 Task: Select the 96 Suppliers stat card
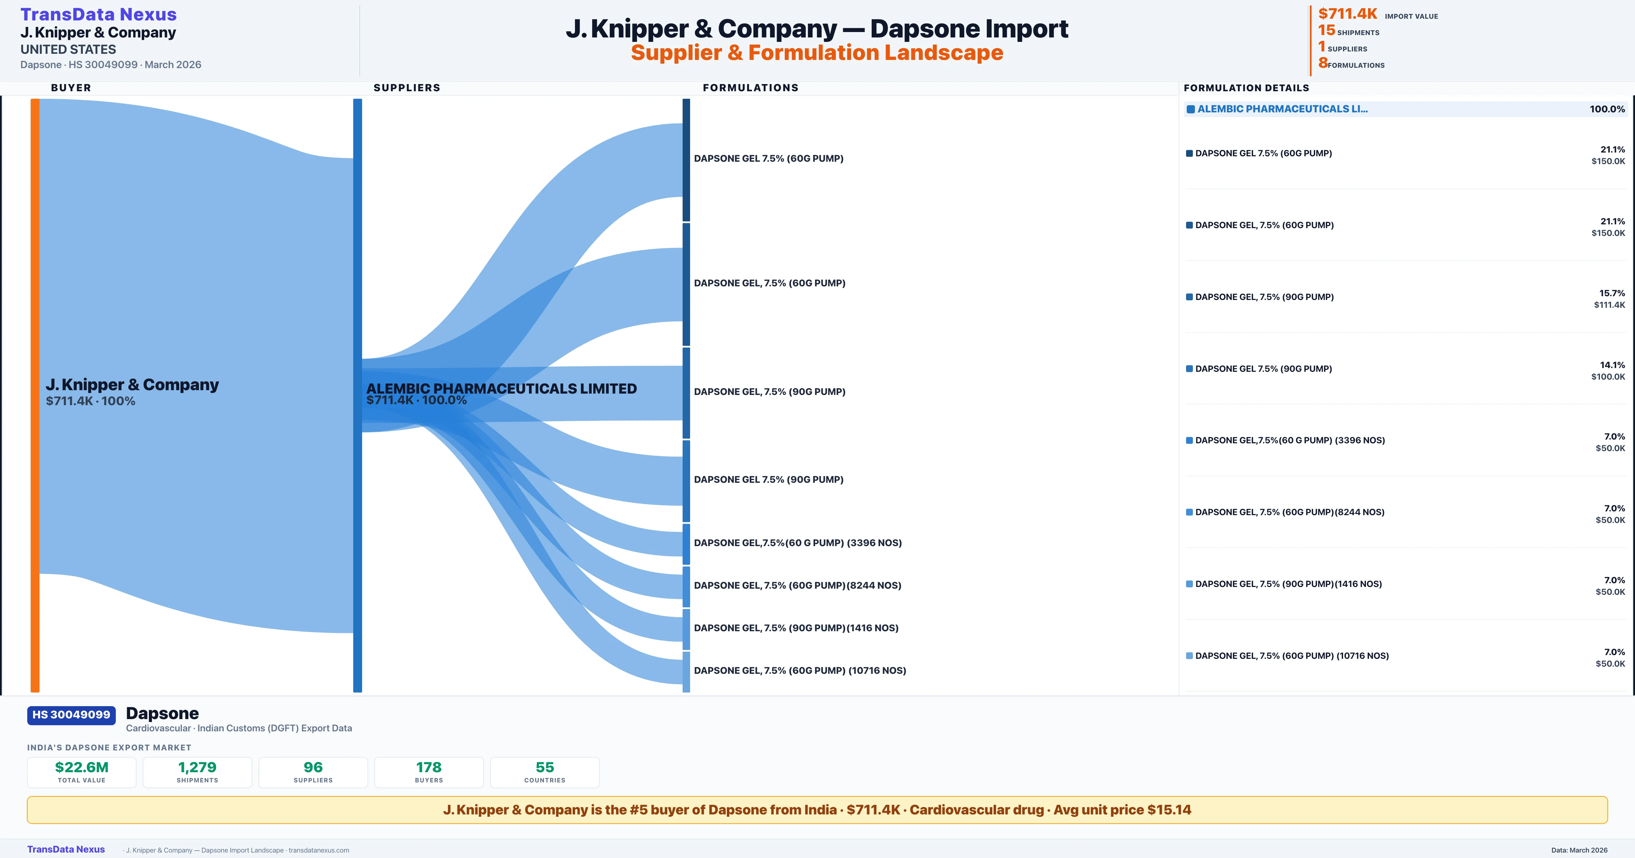[313, 772]
